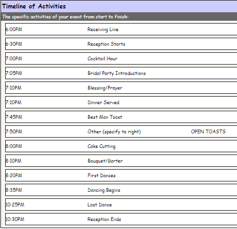Click the 10:25PM time value
Screen dimensions: 237x229
[x=15, y=204]
